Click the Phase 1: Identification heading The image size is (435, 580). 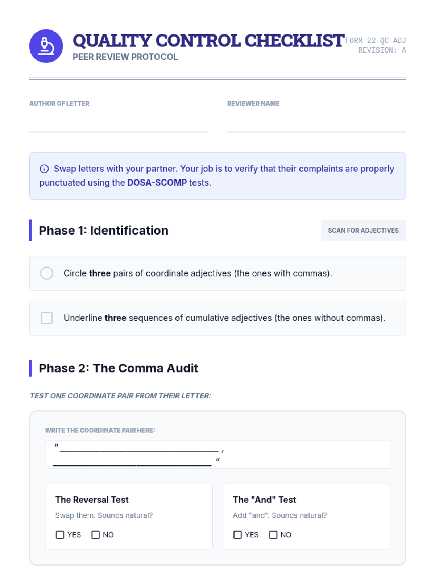(x=104, y=231)
